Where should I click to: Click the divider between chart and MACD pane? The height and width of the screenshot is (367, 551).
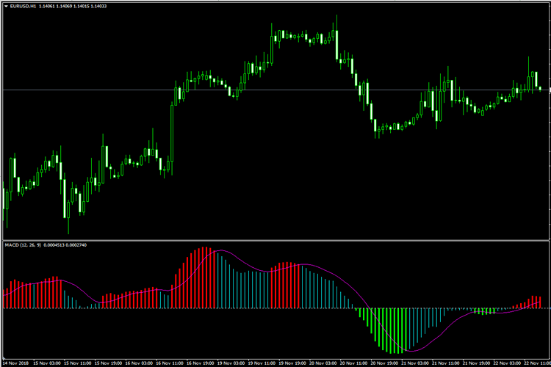coord(275,239)
